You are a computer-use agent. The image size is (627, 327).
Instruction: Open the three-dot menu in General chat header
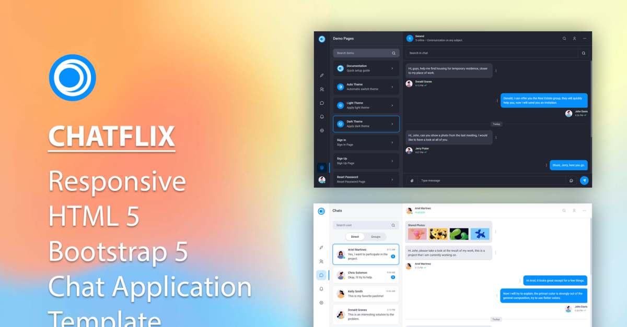coord(585,39)
